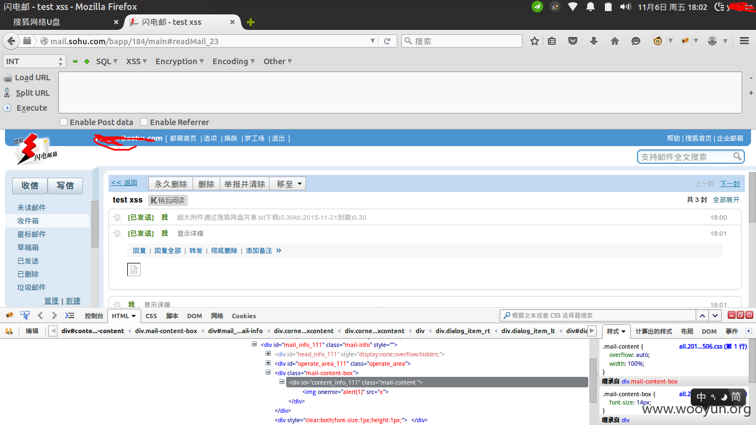Screen dimensions: 756x425
Task: Open the Wi-Fi network indicator
Action: 573,7
